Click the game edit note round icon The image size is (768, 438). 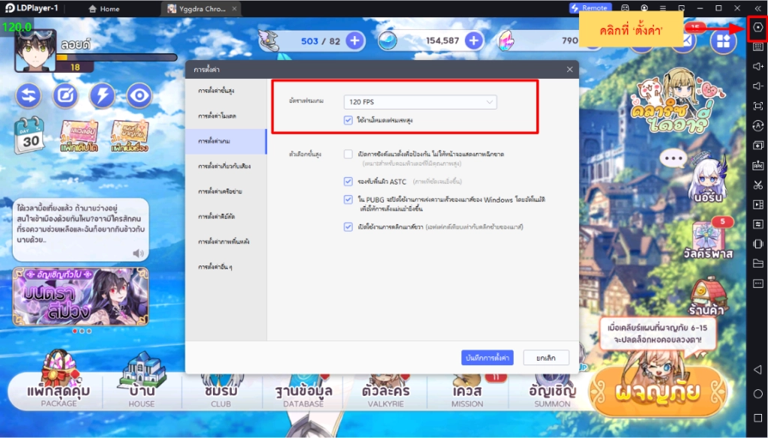66,95
